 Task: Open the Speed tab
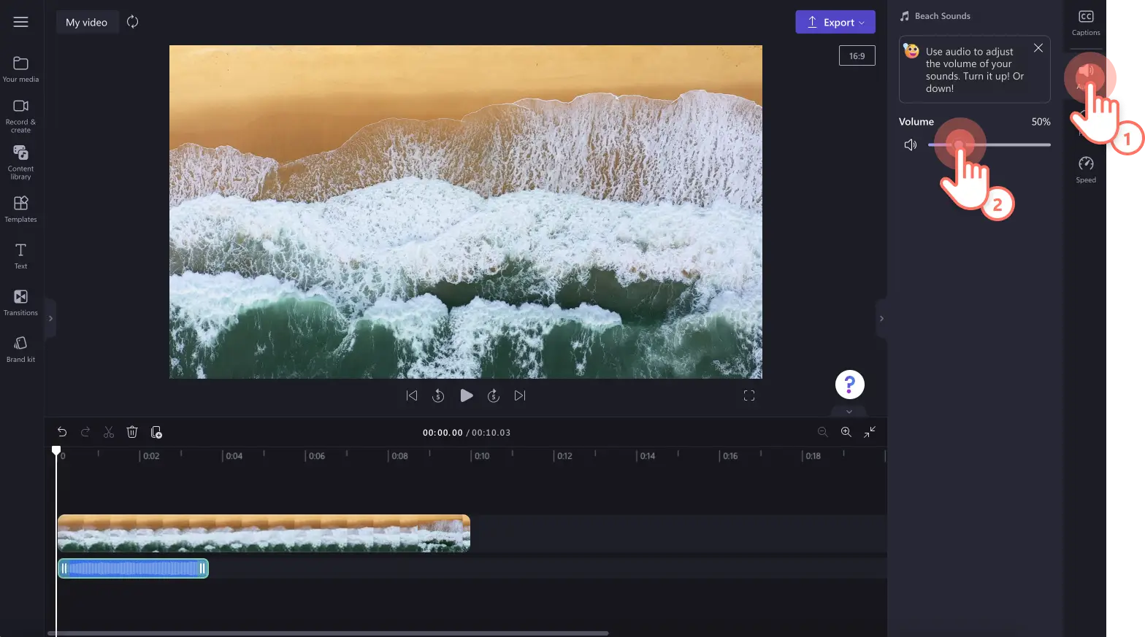1086,169
